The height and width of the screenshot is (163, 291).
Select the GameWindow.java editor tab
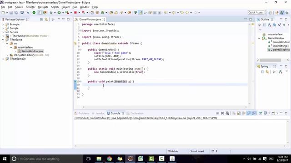90,19
